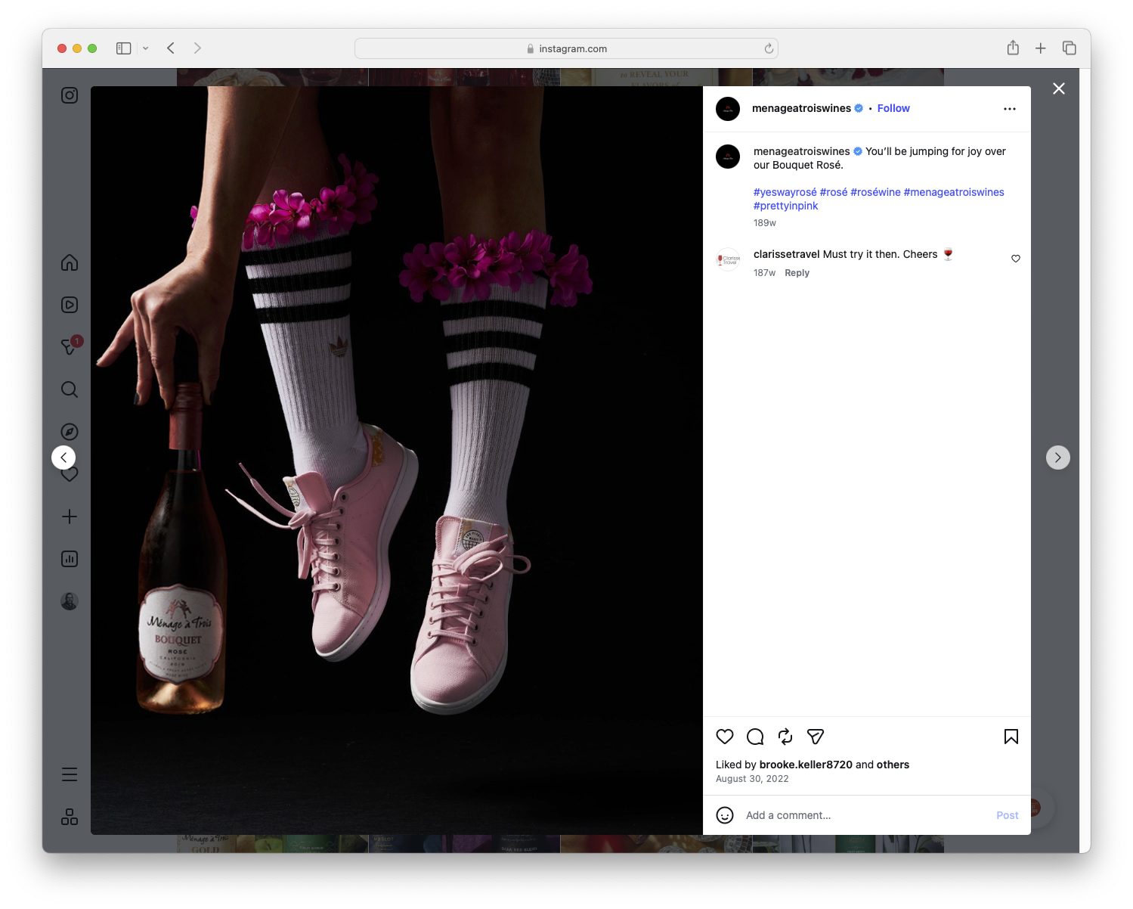Go back with the left chevron arrow

click(x=63, y=458)
